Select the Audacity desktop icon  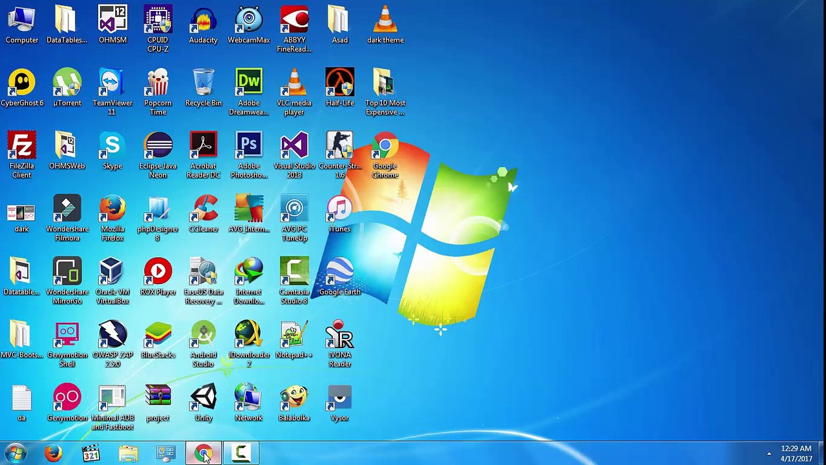coord(203,25)
